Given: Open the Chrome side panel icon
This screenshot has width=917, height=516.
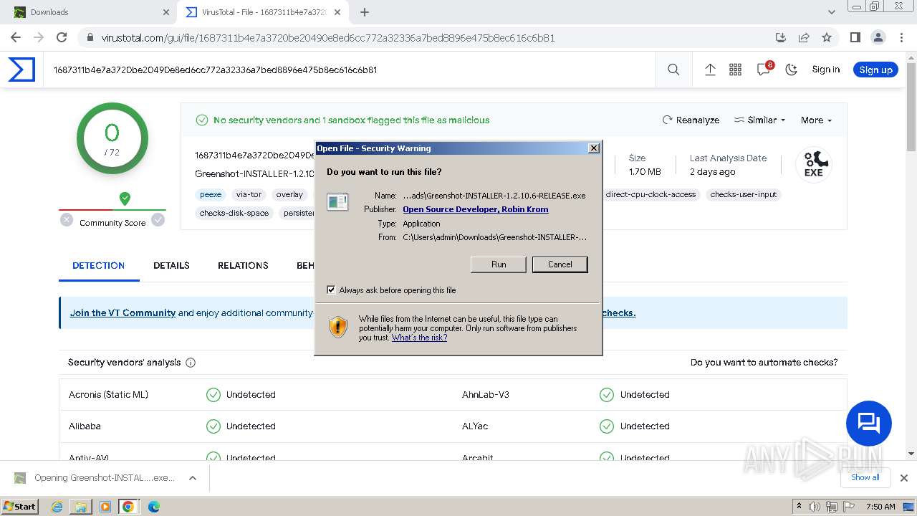Looking at the screenshot, I should (855, 37).
